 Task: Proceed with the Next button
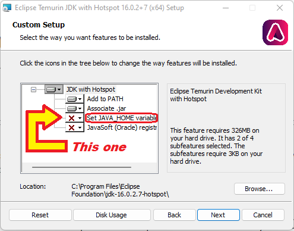click(219, 215)
